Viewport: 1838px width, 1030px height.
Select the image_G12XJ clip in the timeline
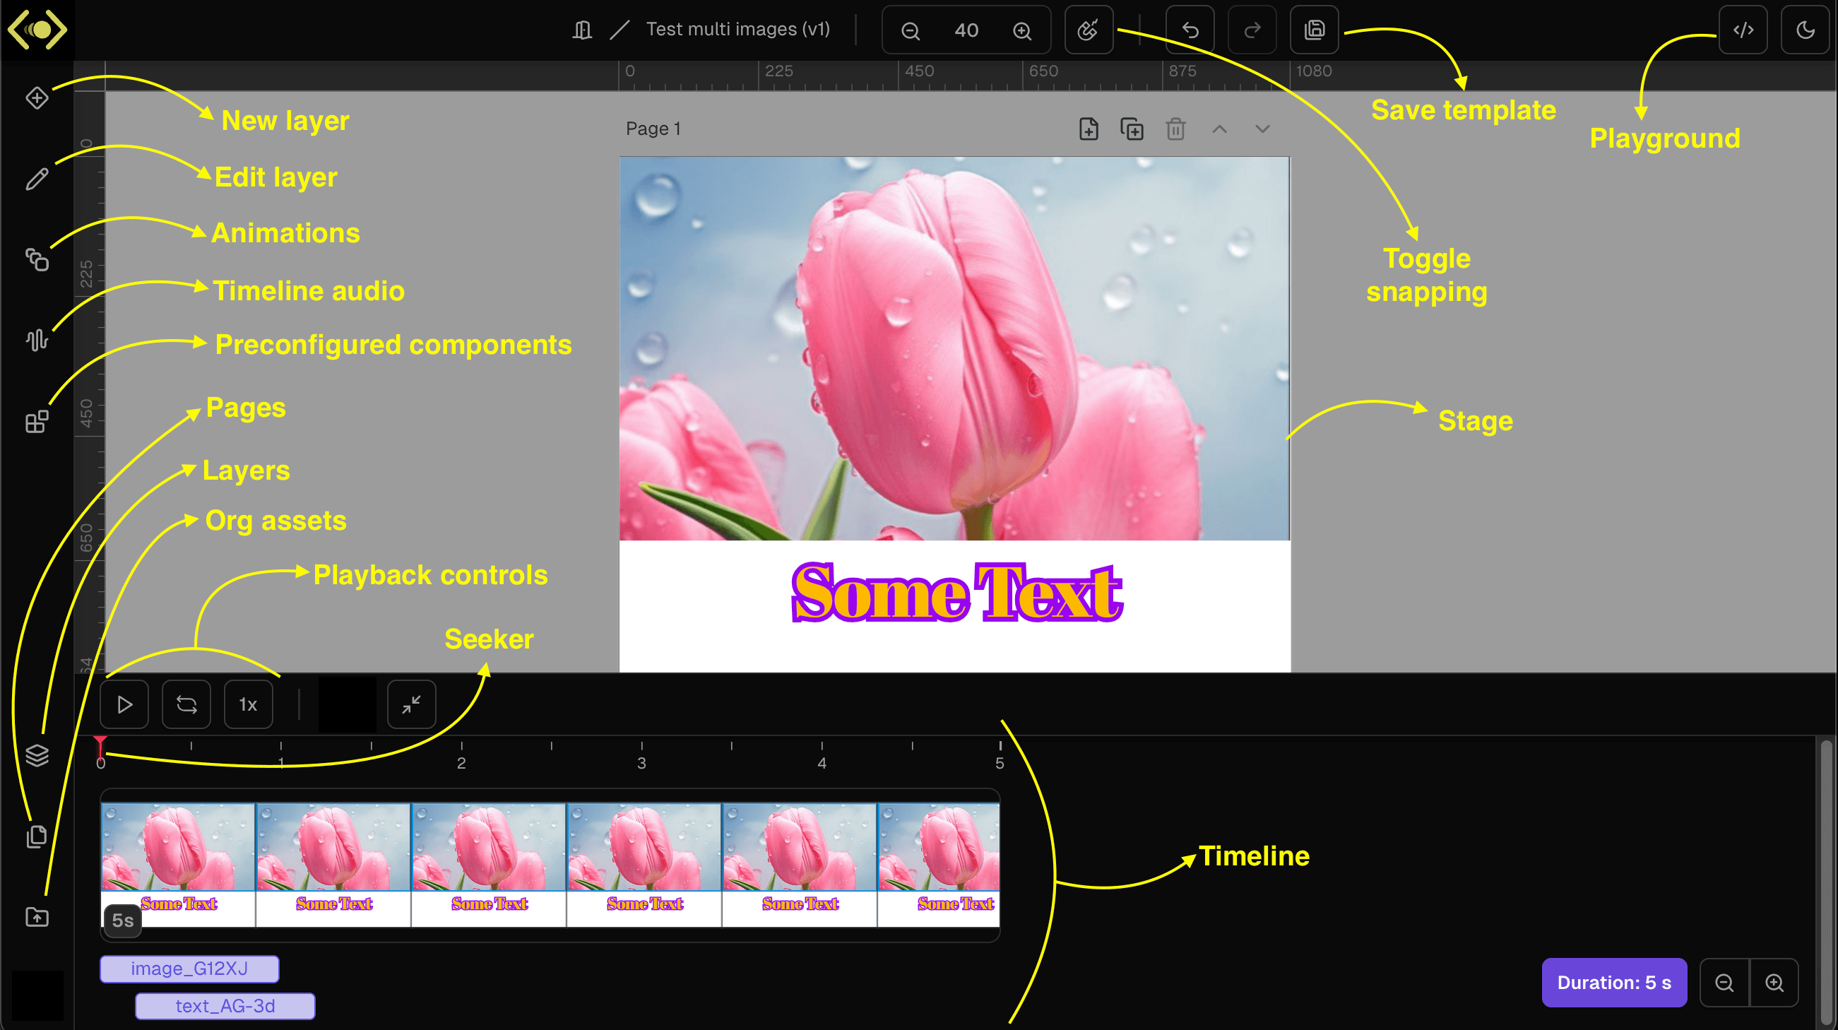[189, 969]
